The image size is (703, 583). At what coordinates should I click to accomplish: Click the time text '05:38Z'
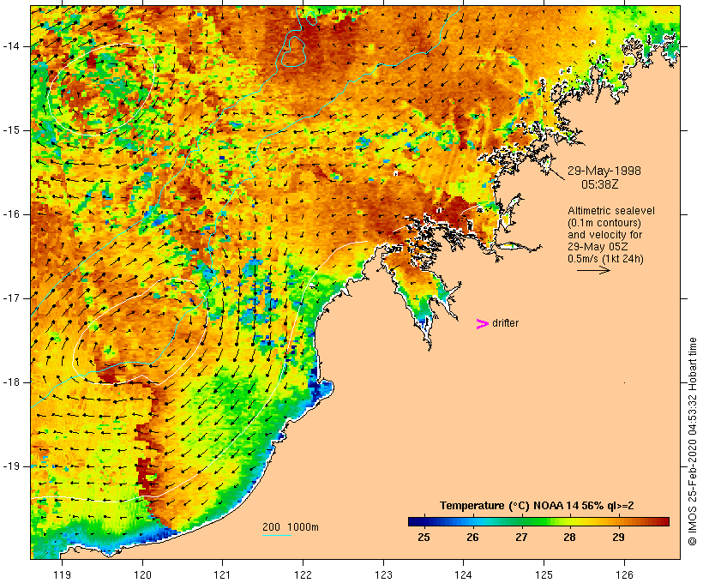tap(600, 184)
